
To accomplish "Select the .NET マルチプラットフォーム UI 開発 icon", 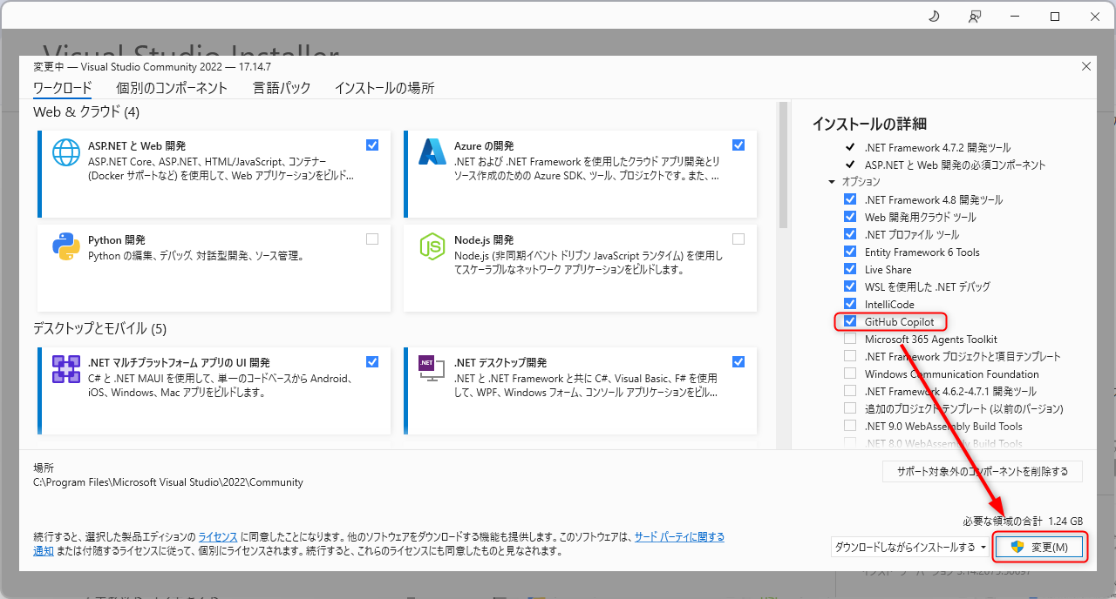I will (x=65, y=368).
